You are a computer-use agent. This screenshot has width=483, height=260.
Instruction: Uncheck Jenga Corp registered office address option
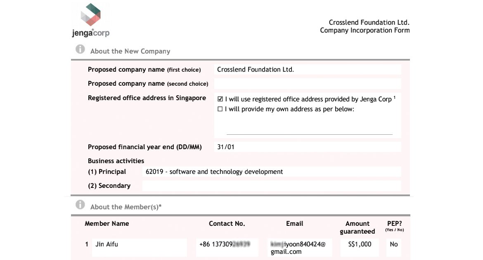point(220,99)
